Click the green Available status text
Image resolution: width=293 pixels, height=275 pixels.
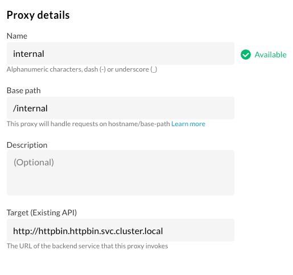point(270,55)
